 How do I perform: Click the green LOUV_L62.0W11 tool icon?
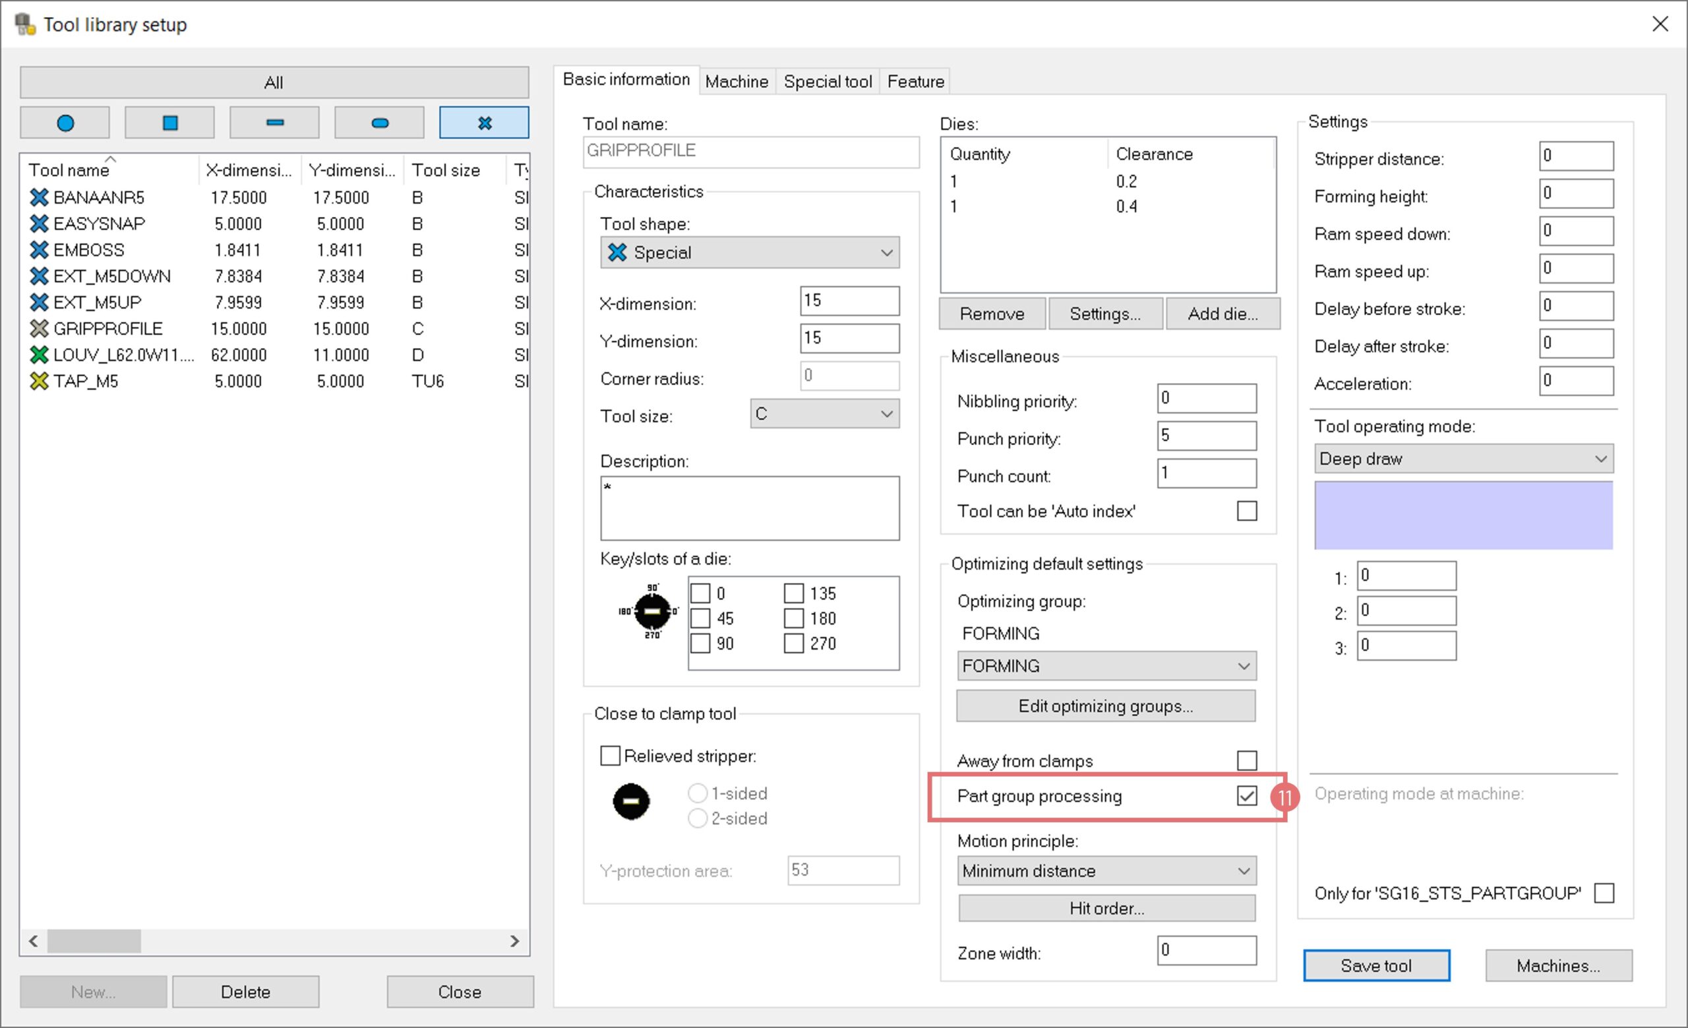39,355
